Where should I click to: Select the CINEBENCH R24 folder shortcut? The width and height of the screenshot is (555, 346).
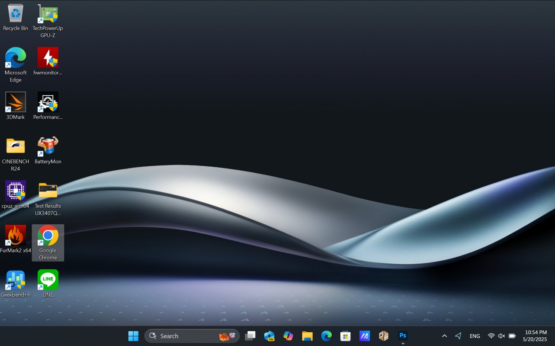coord(16,154)
